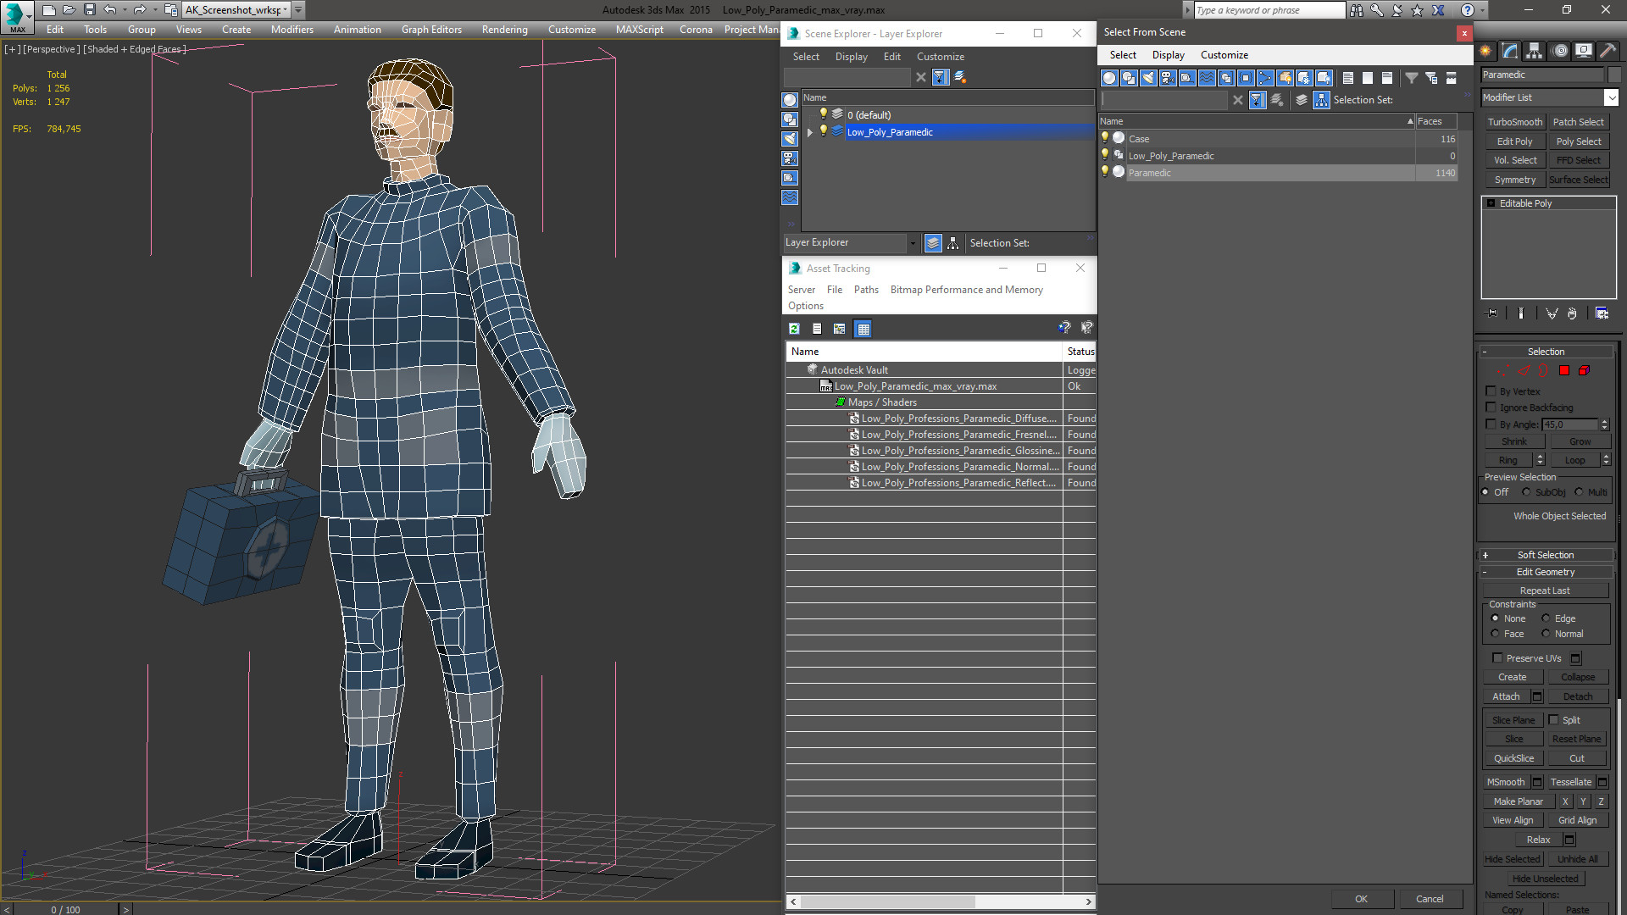The height and width of the screenshot is (915, 1627).
Task: Switch to the Motion panel tab
Action: pyautogui.click(x=1559, y=52)
